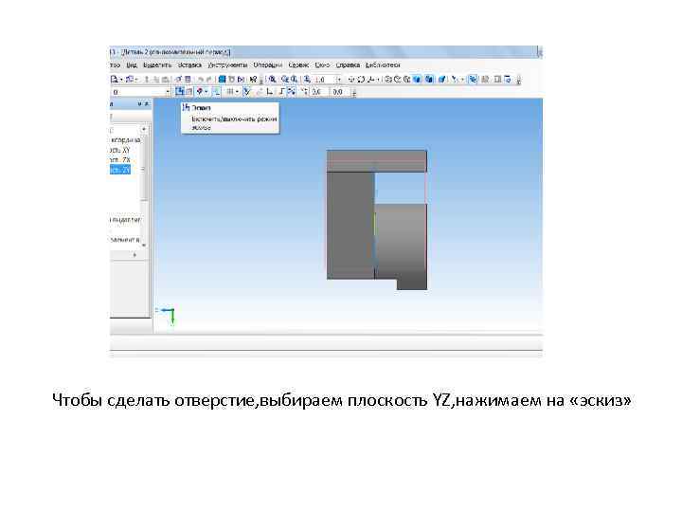Viewport: 682px width, 512px height.
Task: Enable the Shaded display cube icon
Action: [417, 80]
